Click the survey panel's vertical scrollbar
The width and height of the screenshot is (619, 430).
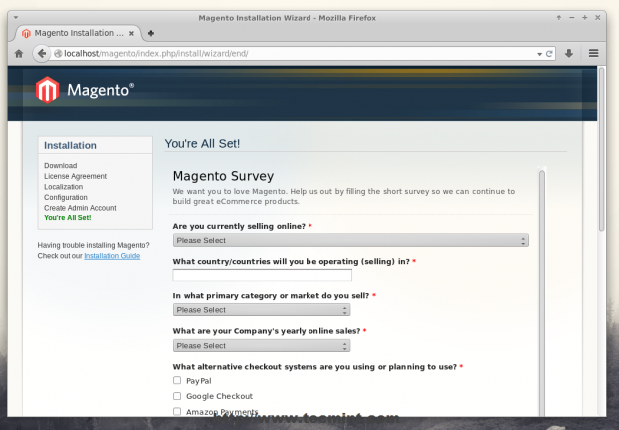542,292
